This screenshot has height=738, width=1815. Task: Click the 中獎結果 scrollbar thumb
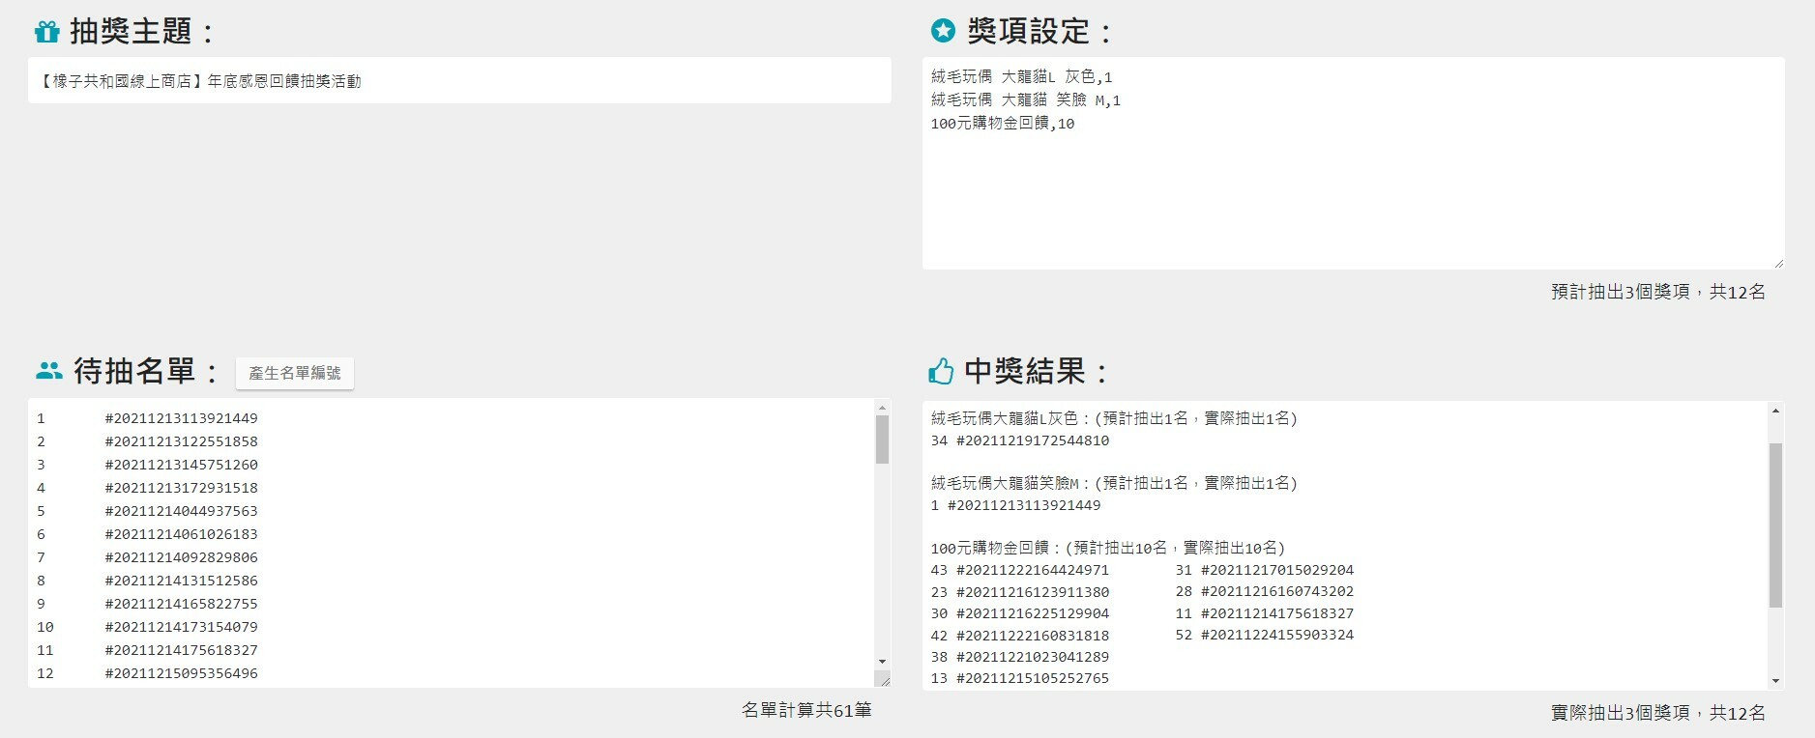[x=1775, y=525]
